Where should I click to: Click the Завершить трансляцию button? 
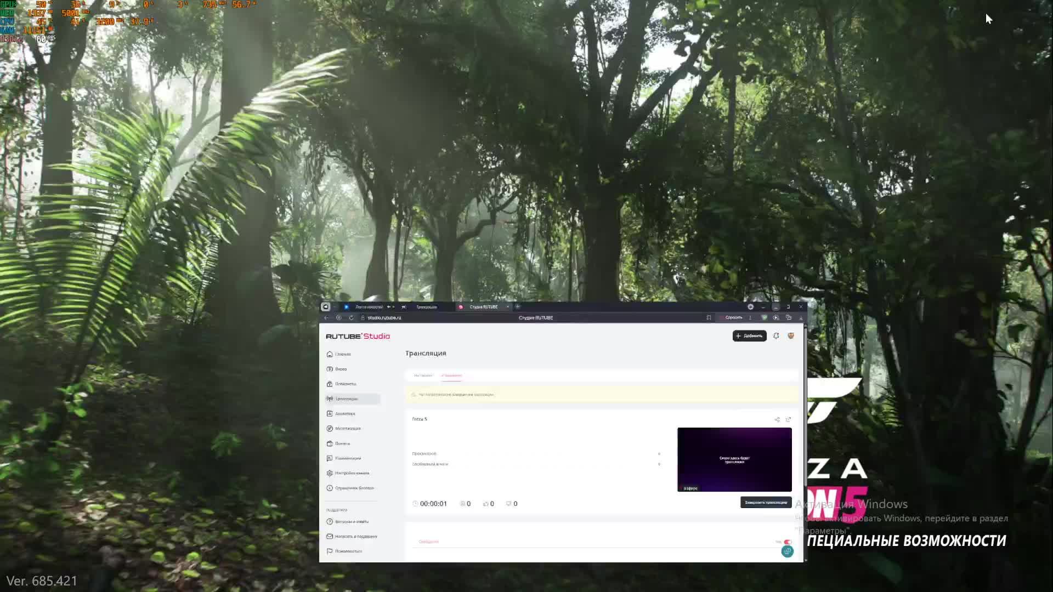(766, 502)
